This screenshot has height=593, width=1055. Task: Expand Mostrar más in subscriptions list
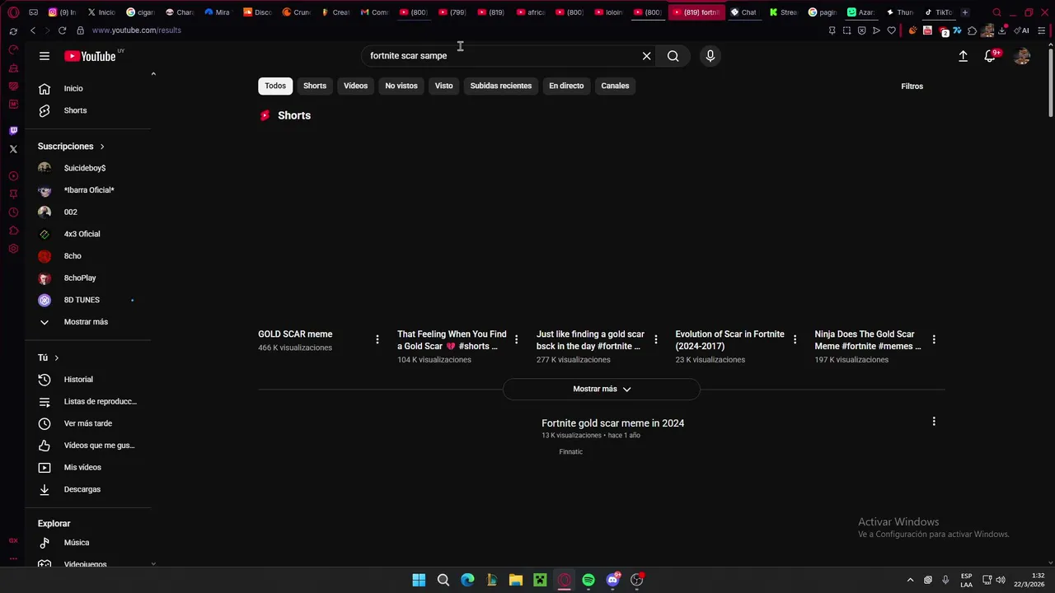tap(89, 322)
